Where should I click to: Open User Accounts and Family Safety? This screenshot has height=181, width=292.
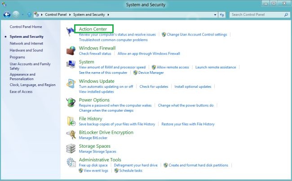click(30, 66)
